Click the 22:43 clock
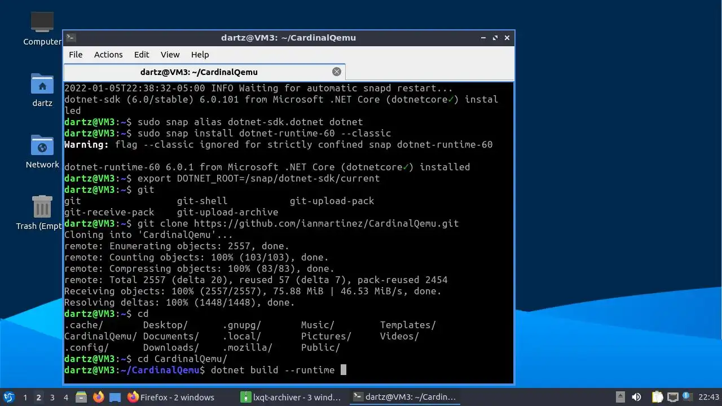722x406 pixels. point(708,397)
